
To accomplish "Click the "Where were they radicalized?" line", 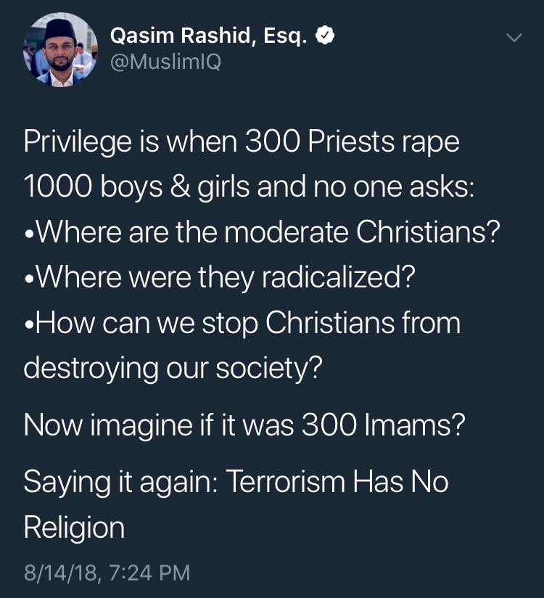I will pos(219,277).
